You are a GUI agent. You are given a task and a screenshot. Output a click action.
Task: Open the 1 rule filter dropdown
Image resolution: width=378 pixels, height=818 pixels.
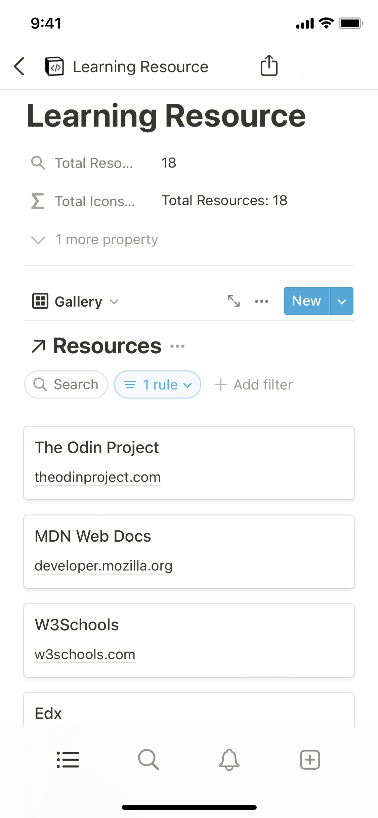point(158,385)
